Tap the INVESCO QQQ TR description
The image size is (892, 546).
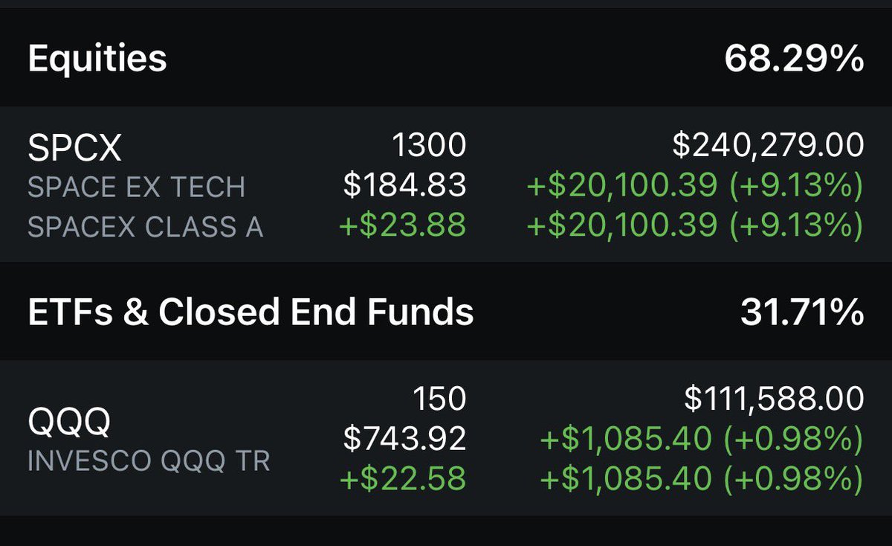tap(149, 461)
